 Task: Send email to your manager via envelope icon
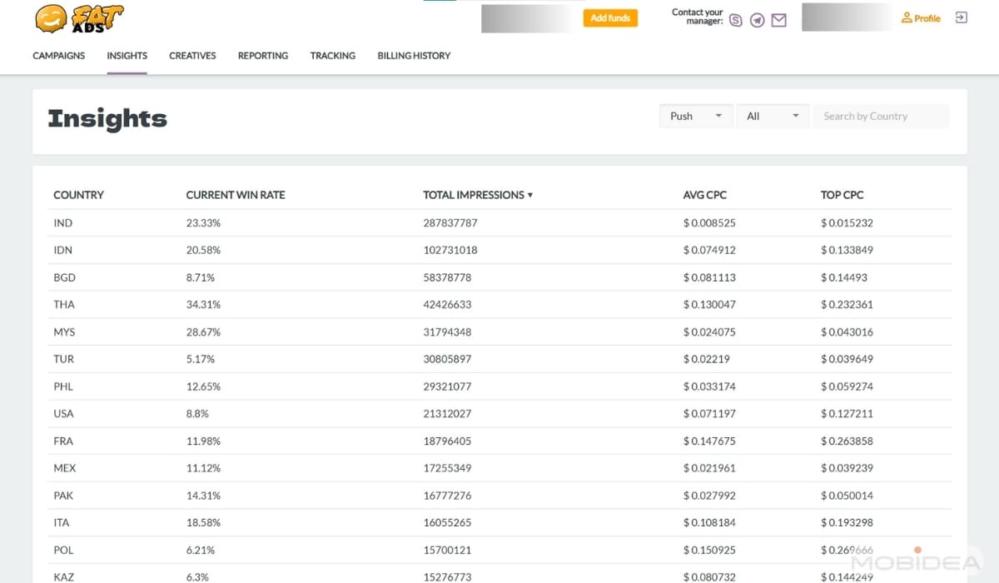coord(779,20)
